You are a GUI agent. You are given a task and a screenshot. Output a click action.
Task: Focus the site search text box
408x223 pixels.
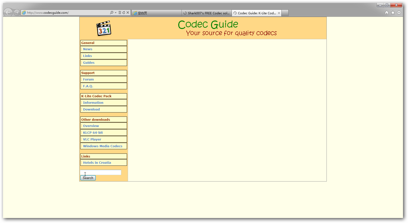click(100, 172)
